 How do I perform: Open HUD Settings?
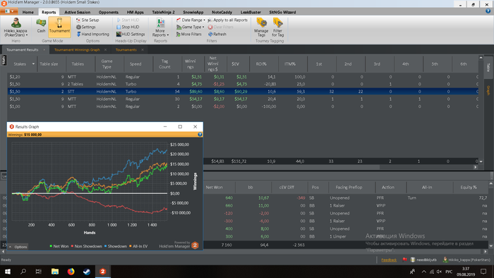(131, 34)
